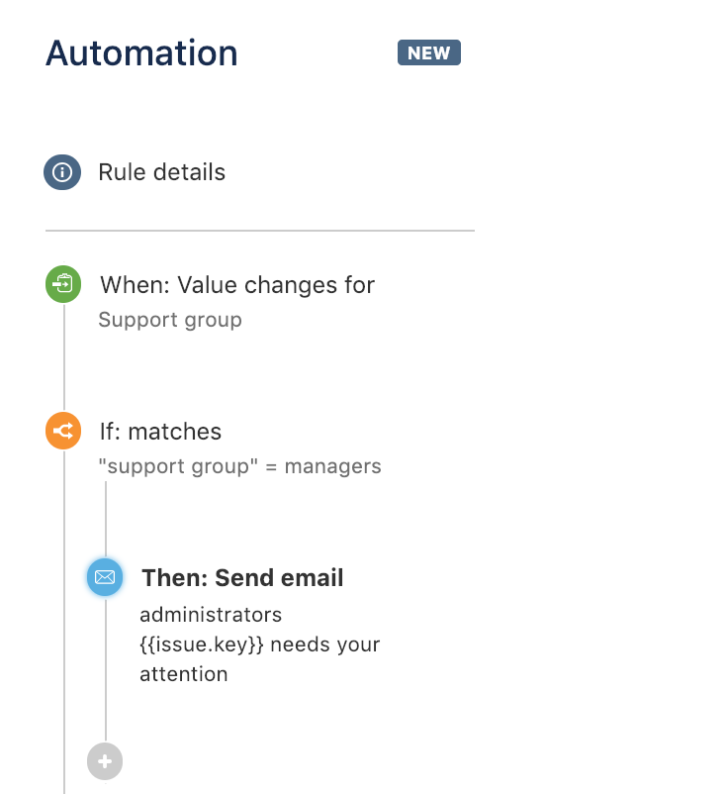Viewport: 728px width, 794px height.
Task: Select the blue Send email envelope icon
Action: click(105, 577)
